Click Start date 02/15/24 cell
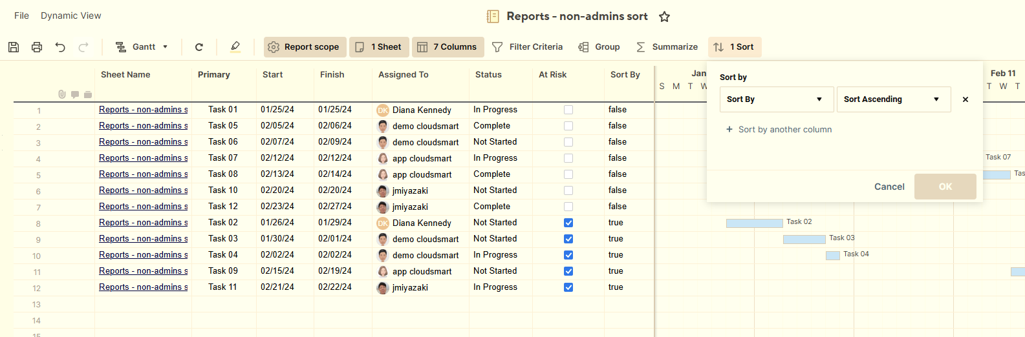The height and width of the screenshot is (337, 1025). pos(277,271)
